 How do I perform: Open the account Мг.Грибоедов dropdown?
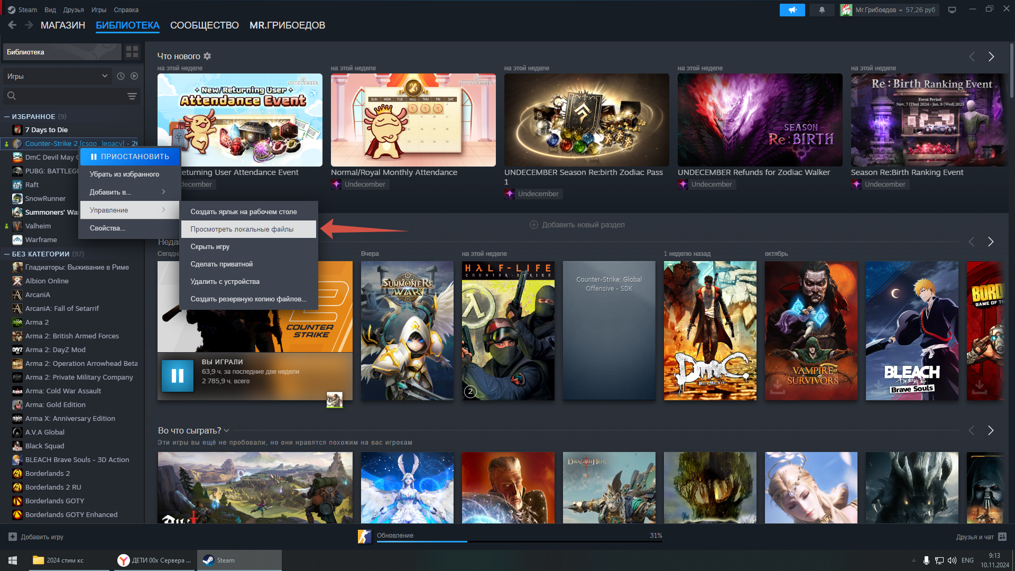pos(890,10)
